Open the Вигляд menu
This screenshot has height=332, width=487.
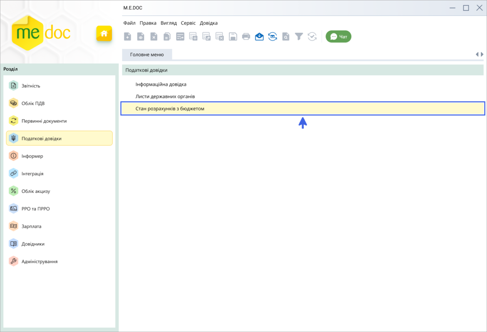(169, 23)
